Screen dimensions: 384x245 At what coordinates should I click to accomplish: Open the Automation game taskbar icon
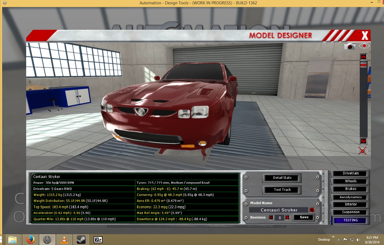pyautogui.click(x=47, y=240)
